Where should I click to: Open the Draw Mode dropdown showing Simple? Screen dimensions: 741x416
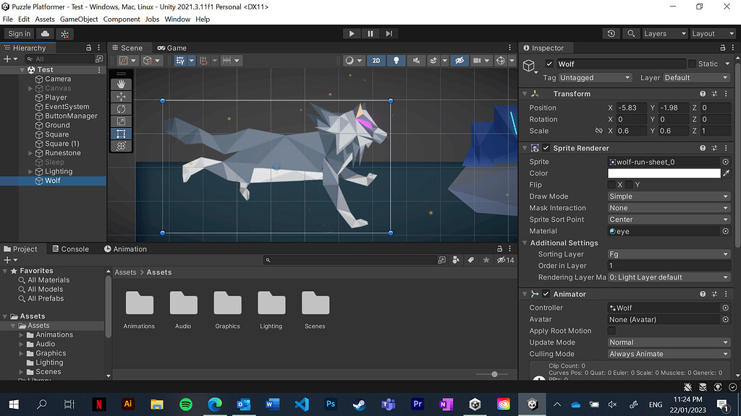click(x=667, y=196)
